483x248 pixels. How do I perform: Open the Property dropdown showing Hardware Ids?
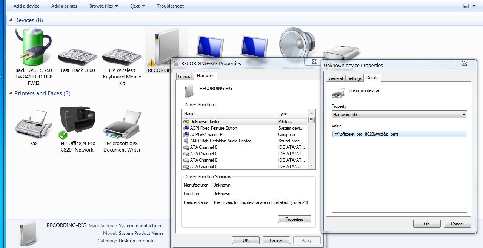click(x=399, y=115)
